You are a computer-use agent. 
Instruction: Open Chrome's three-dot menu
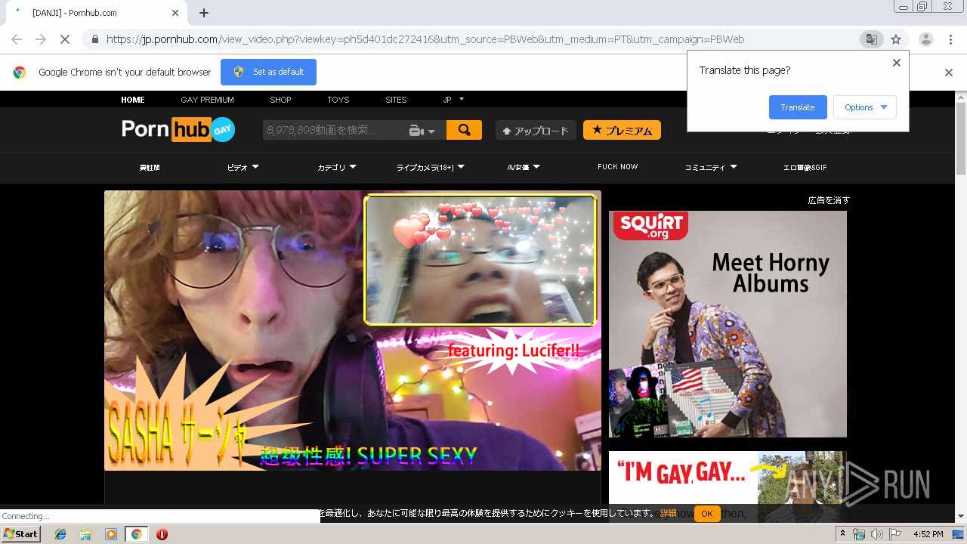[x=950, y=39]
